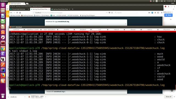Screen dimensions: 176x99
Task: Click blue Share button
Action: 169,15
